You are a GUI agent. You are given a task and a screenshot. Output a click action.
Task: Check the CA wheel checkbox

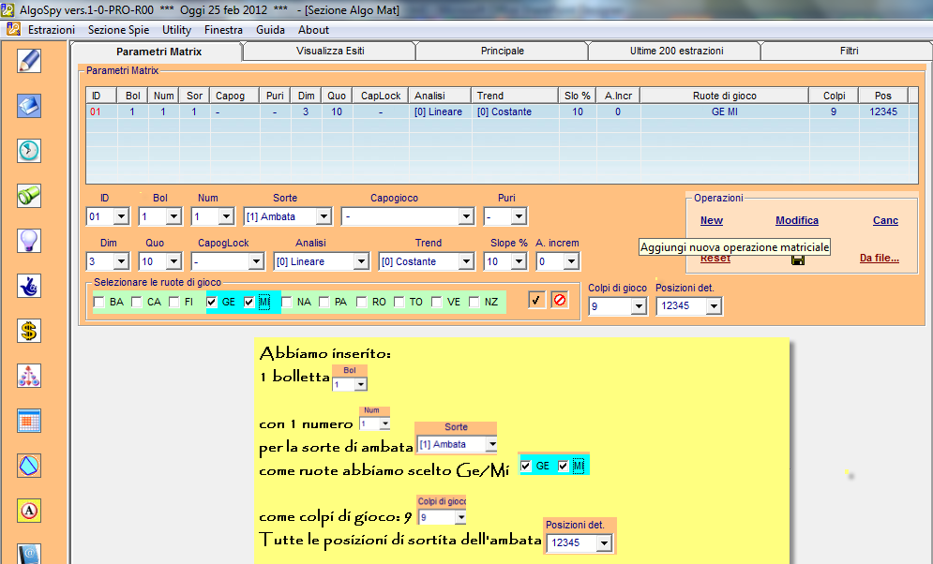(x=137, y=302)
